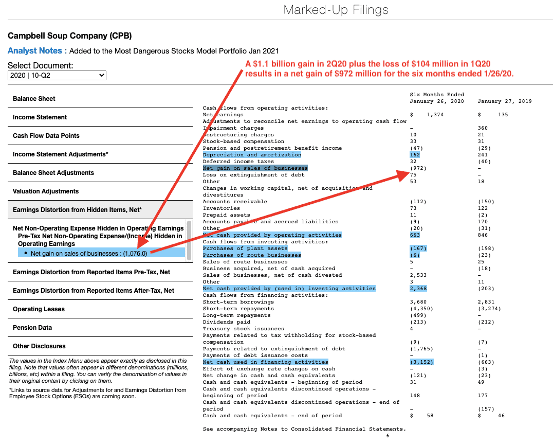The height and width of the screenshot is (445, 553).
Task: Click the Marked-Up Filings title
Action: (x=336, y=10)
